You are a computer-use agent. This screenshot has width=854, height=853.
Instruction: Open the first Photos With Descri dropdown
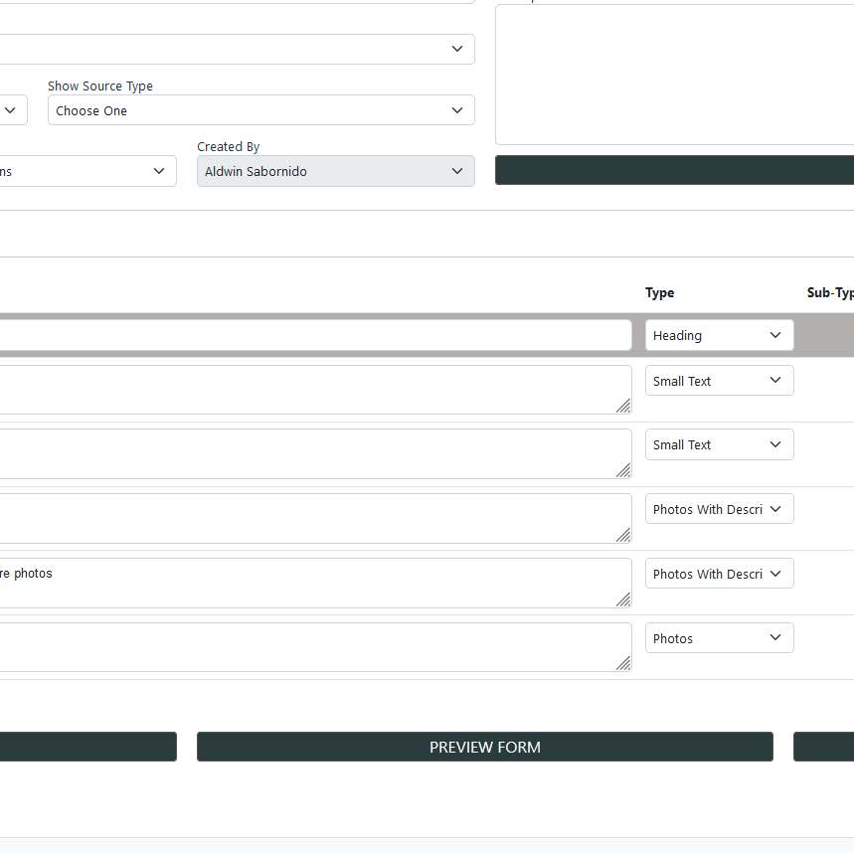[x=719, y=509]
